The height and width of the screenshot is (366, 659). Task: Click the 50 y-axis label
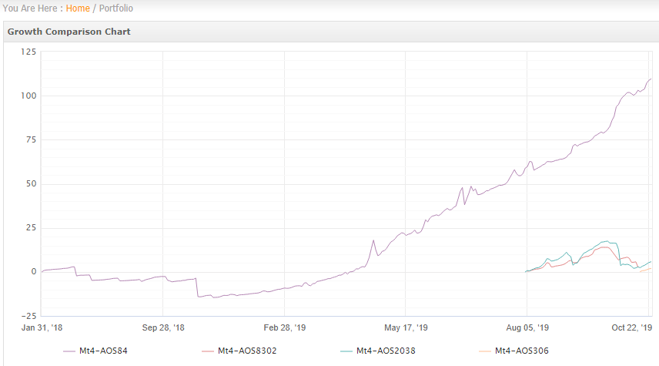point(31,184)
